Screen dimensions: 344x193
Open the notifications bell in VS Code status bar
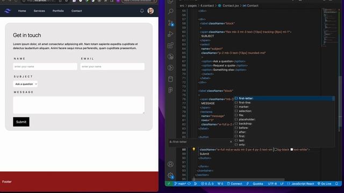click(336, 184)
